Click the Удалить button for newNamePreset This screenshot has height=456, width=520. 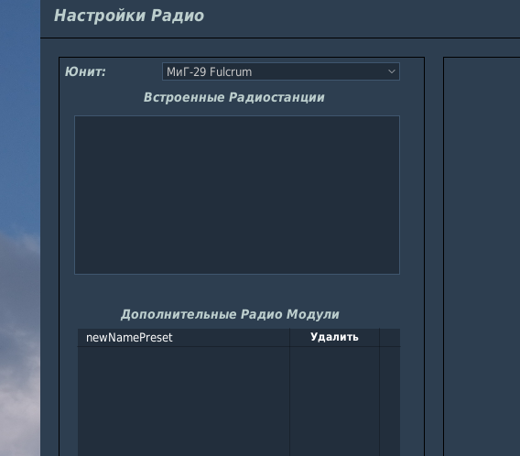pyautogui.click(x=334, y=337)
